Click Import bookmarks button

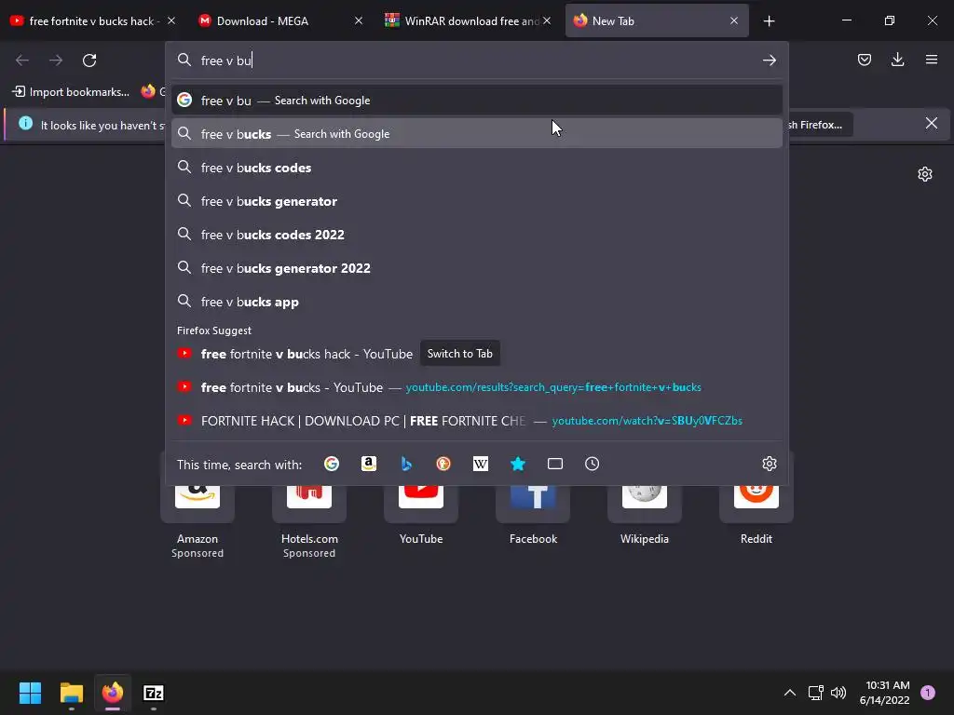click(71, 92)
